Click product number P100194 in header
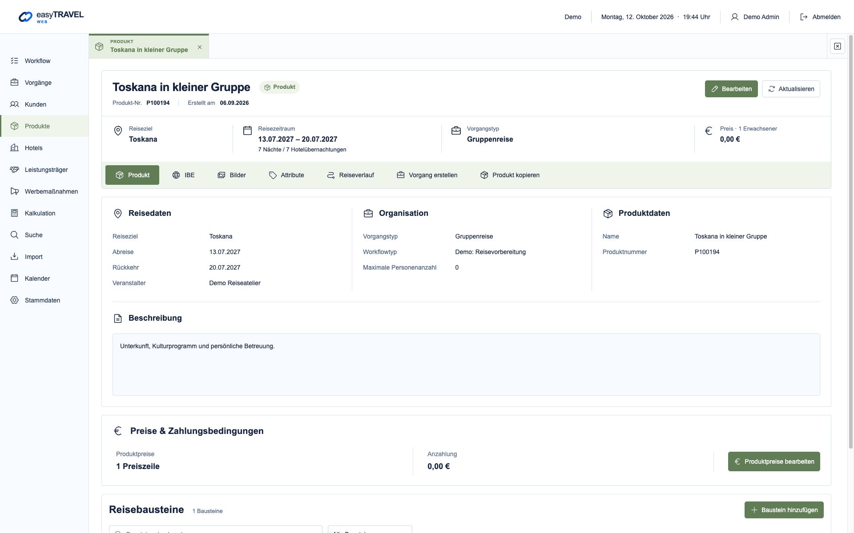This screenshot has width=854, height=533. (158, 103)
